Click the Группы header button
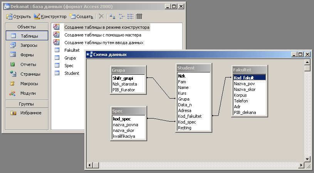The image size is (314, 173). 27,104
